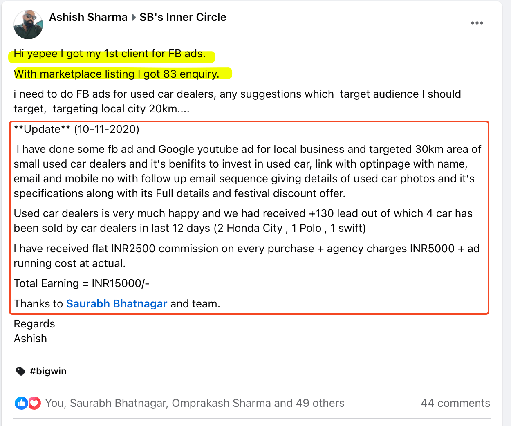The image size is (511, 426).
Task: Open the three-dot post options menu
Action: tap(477, 23)
